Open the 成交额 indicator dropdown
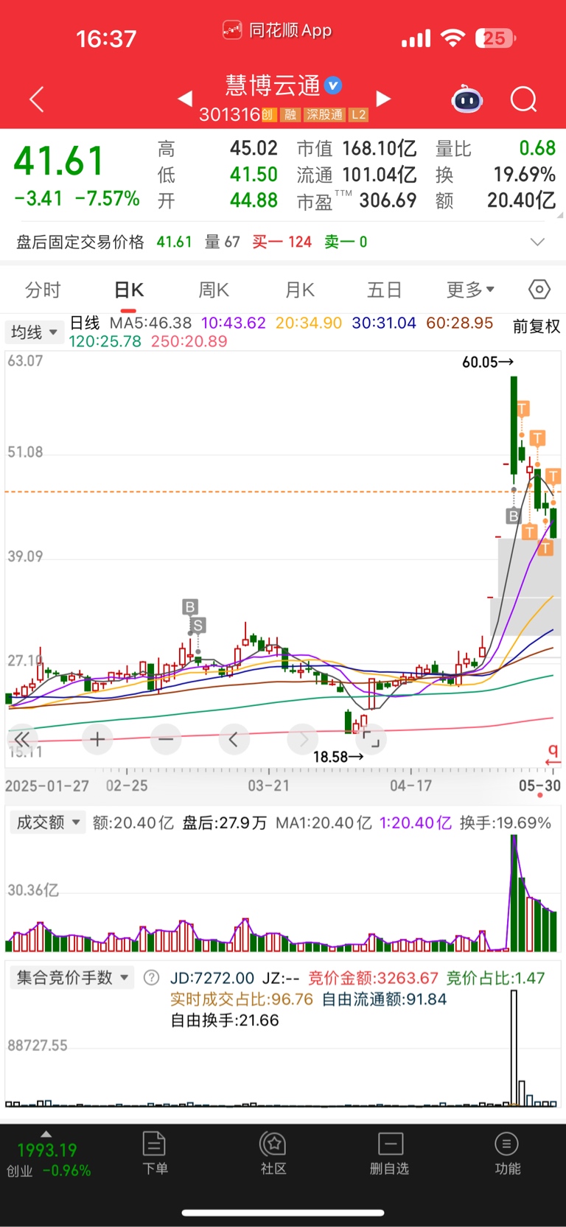 pyautogui.click(x=47, y=822)
